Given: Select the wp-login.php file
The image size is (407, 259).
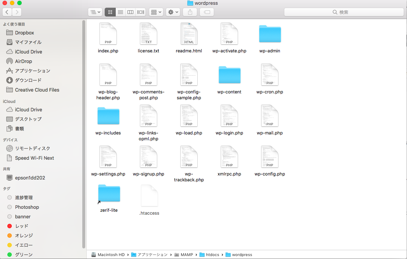Looking at the screenshot, I should 229,116.
